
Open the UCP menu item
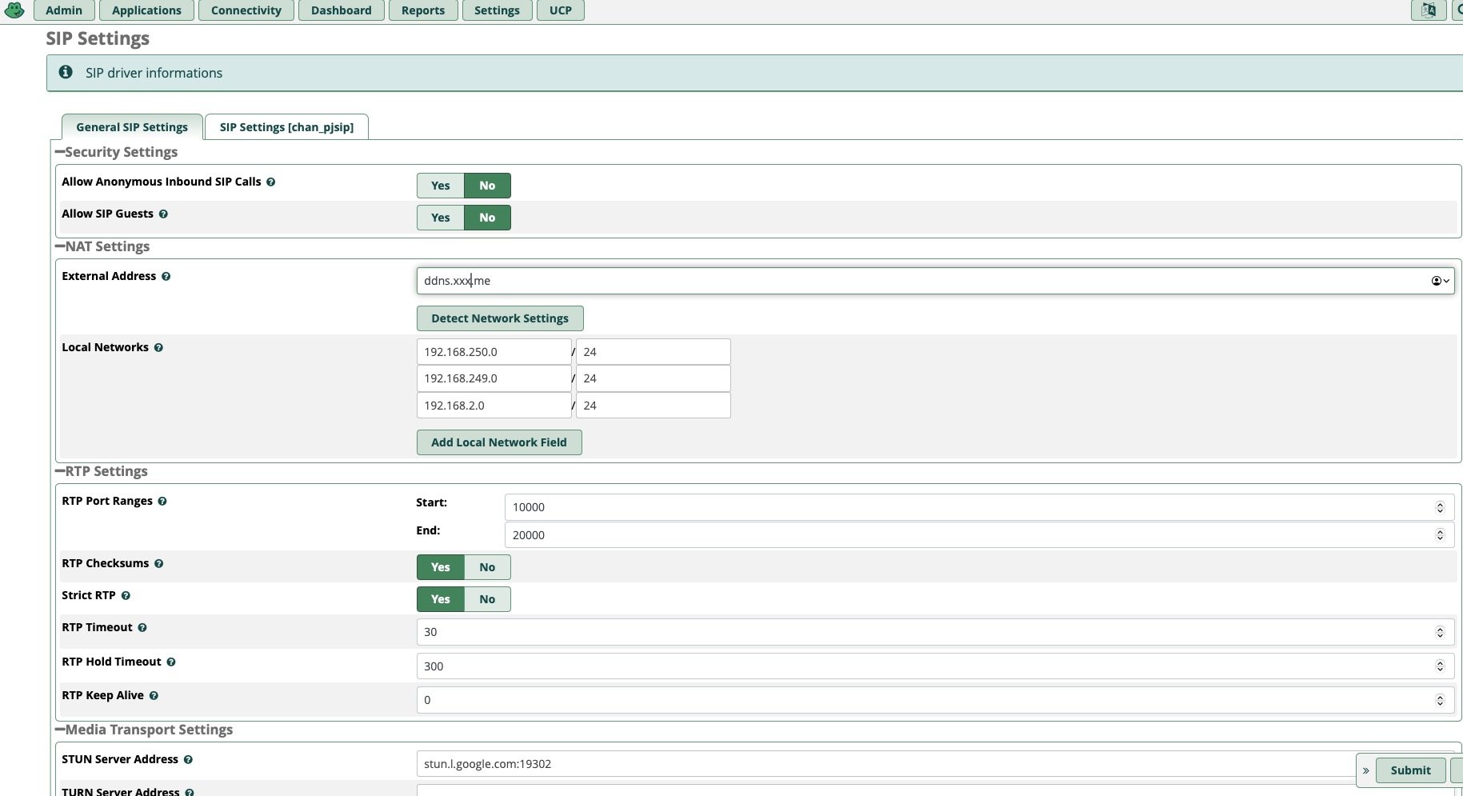pyautogui.click(x=561, y=10)
